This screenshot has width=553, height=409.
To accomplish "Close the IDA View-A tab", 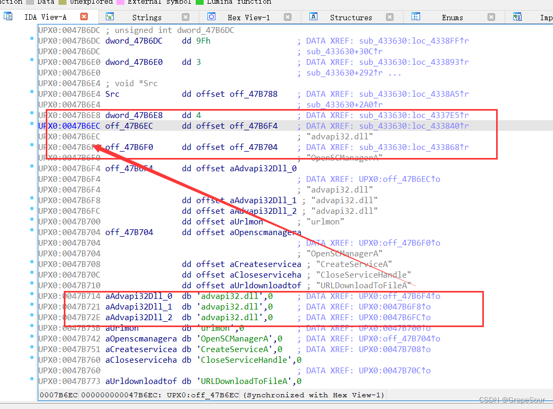I will [83, 17].
